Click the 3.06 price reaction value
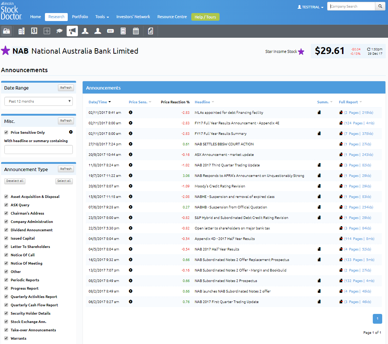Image resolution: width=388 pixels, height=344 pixels. click(x=186, y=175)
